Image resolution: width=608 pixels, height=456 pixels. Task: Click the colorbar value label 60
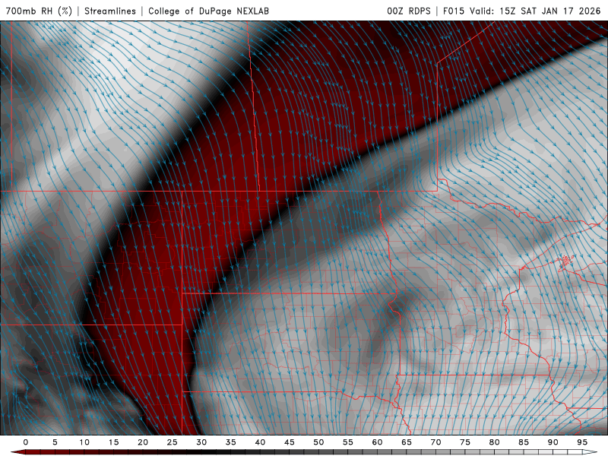click(x=377, y=442)
